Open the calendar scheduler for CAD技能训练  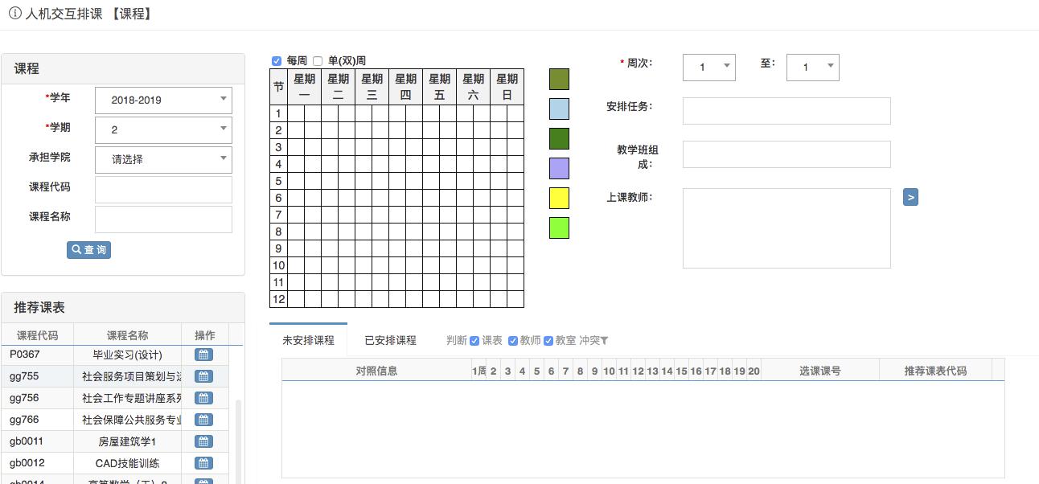pos(204,462)
